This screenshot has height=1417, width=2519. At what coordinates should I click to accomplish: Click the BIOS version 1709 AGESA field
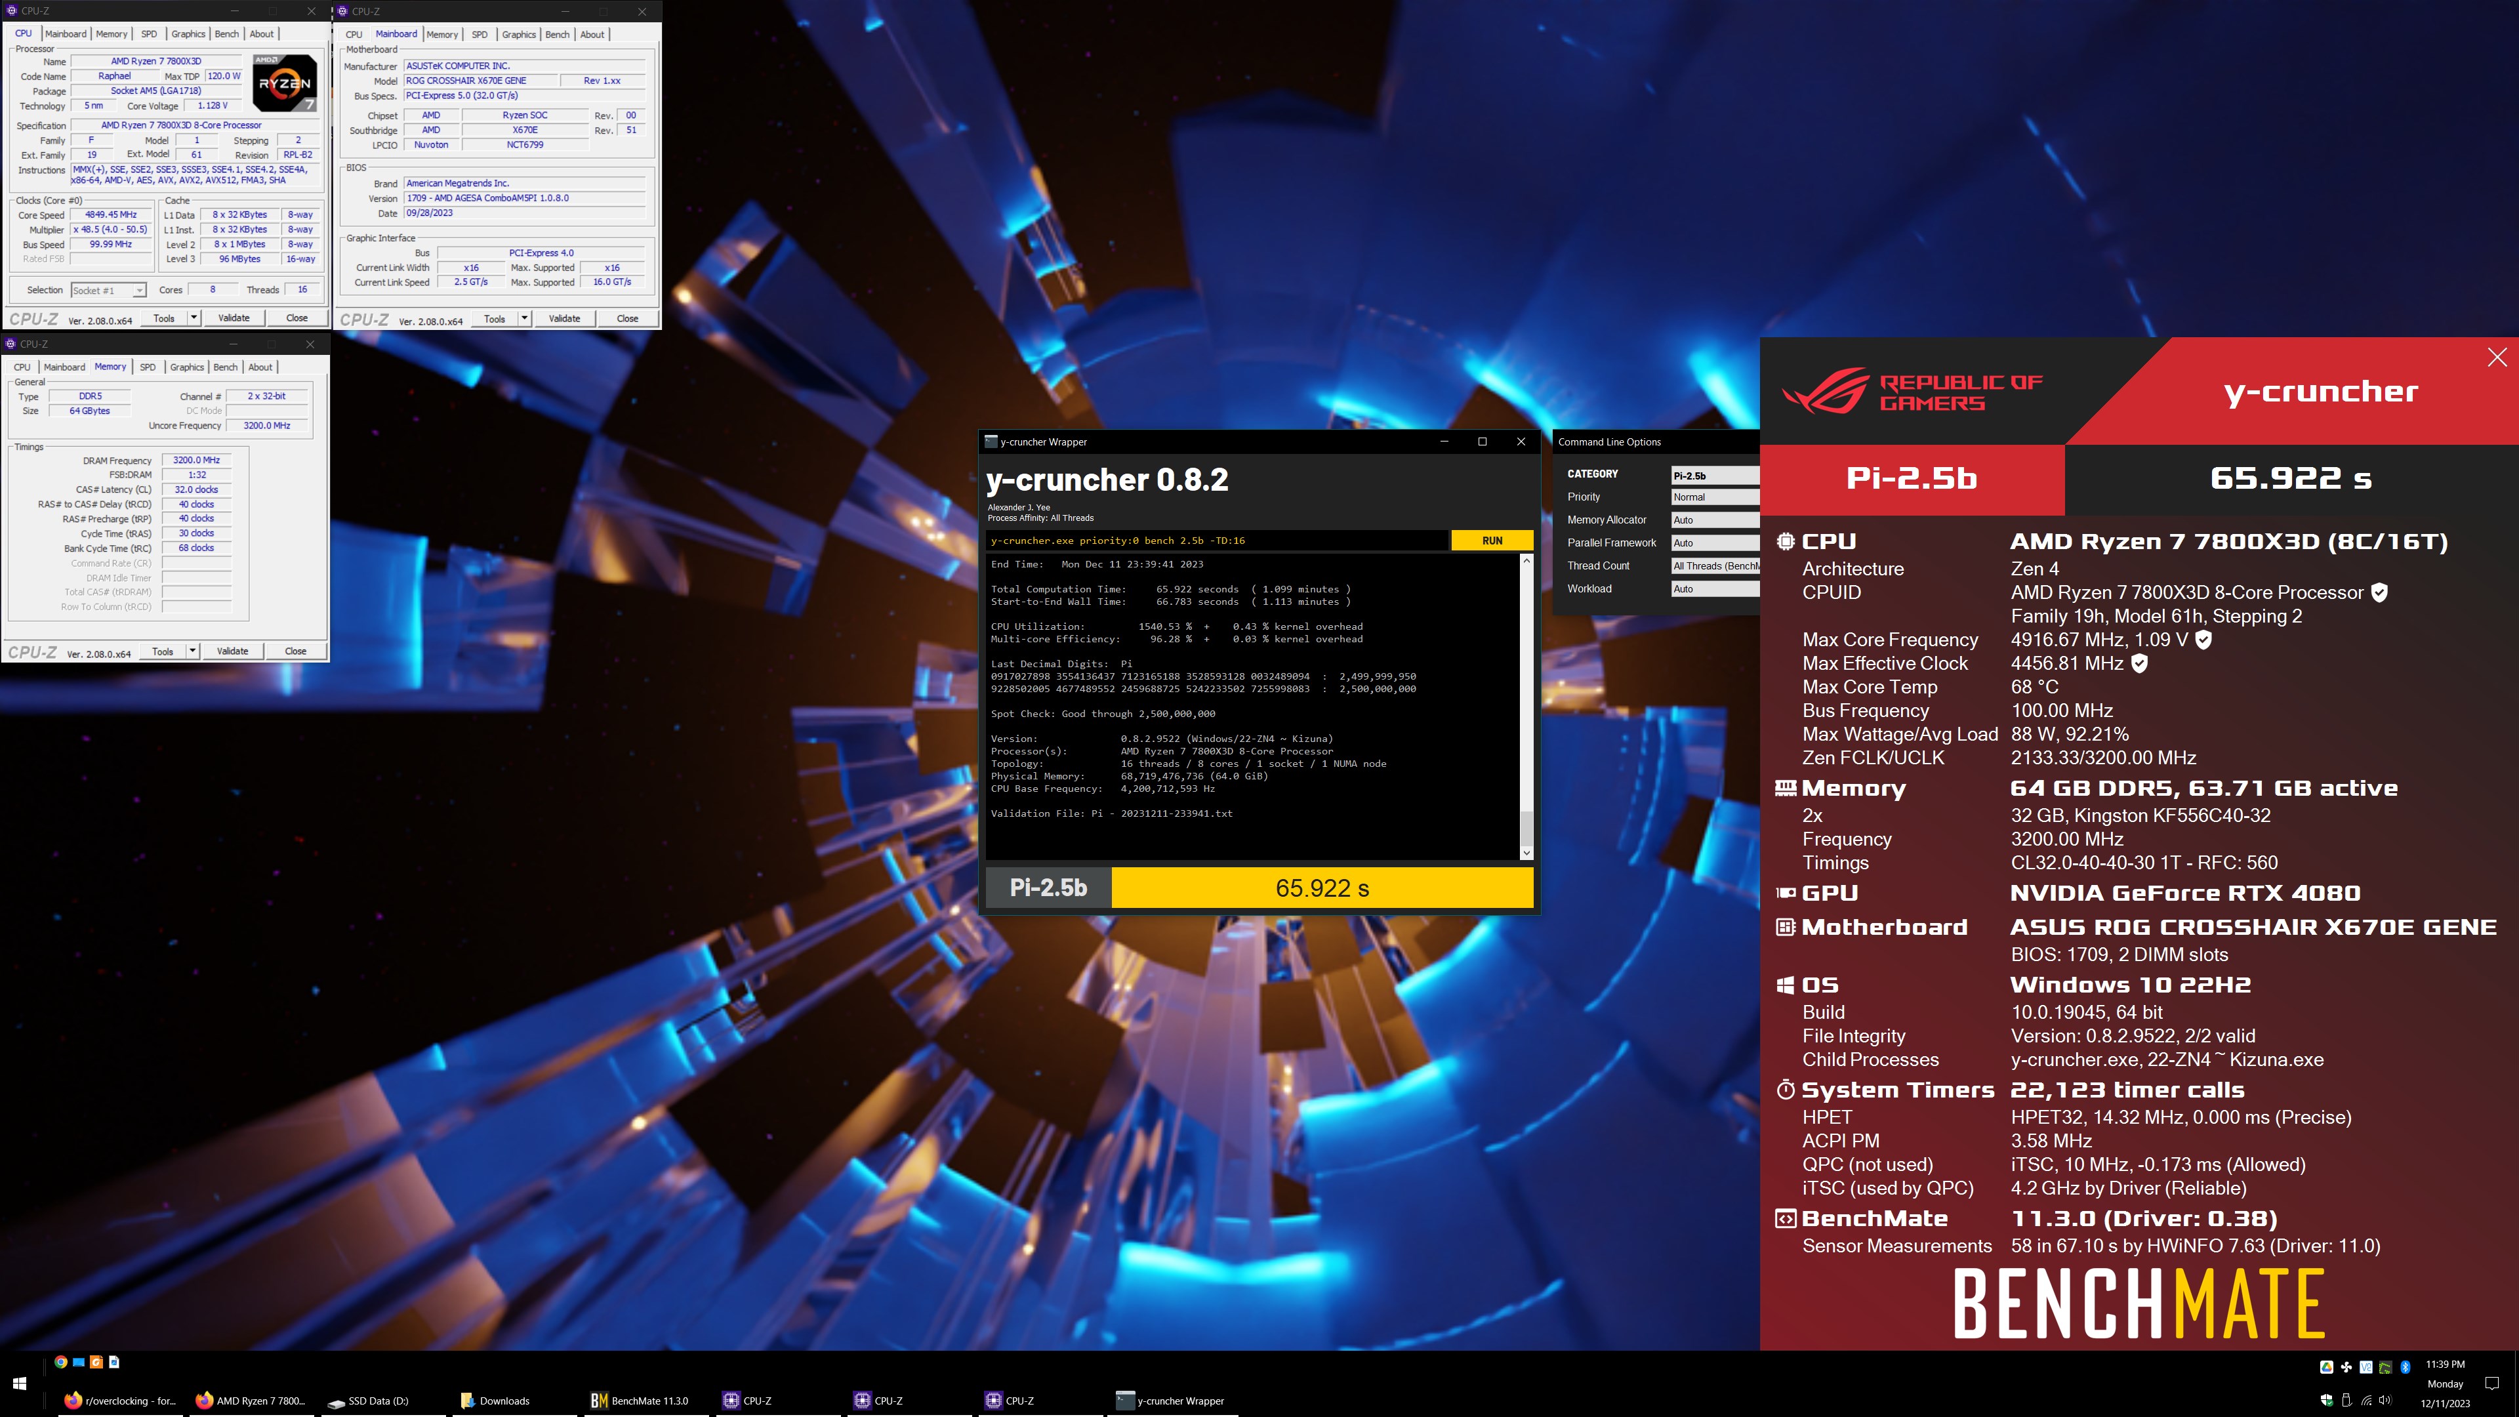coord(525,199)
